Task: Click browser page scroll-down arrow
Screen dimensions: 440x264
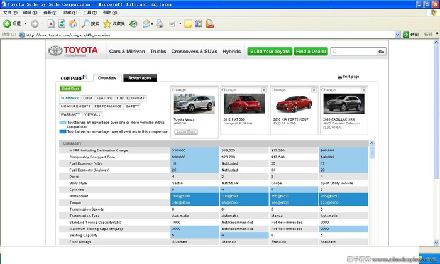Action: pyautogui.click(x=436, y=243)
